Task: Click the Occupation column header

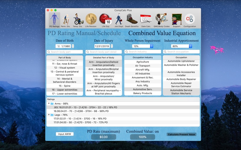Action: 181,57
